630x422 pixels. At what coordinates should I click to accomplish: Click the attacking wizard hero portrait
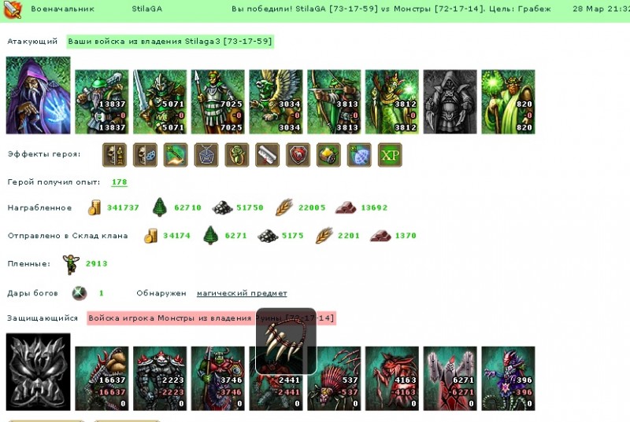pos(38,95)
